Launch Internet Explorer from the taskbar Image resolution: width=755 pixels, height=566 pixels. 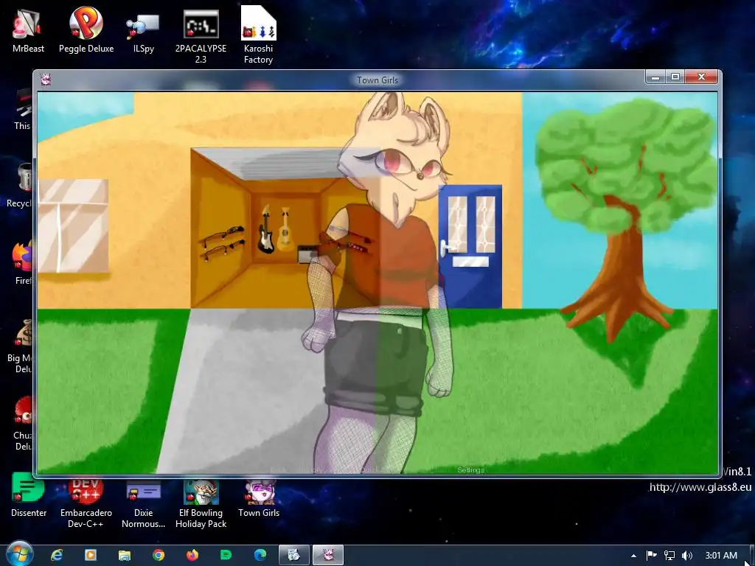[57, 555]
